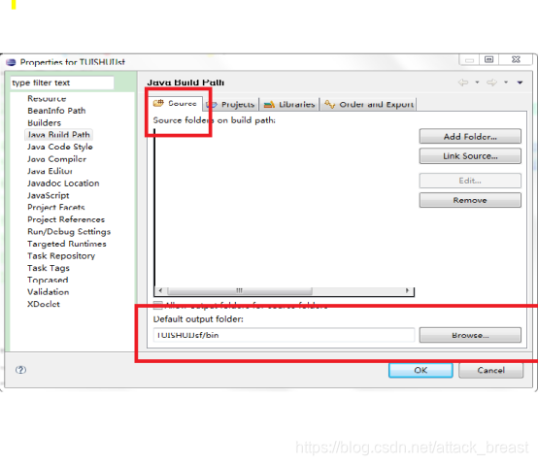Switch to the Source tab

pos(176,103)
